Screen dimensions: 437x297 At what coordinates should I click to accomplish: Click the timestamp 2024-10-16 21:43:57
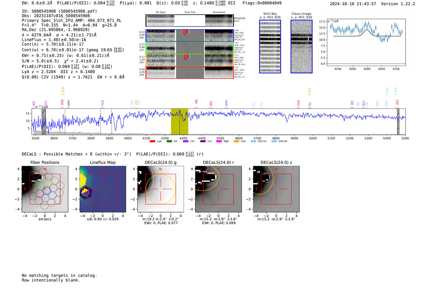(x=353, y=4)
